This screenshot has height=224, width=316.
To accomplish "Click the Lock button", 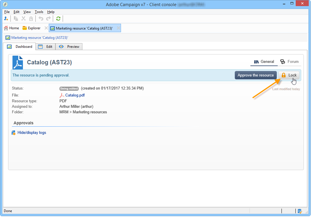I will pyautogui.click(x=289, y=75).
